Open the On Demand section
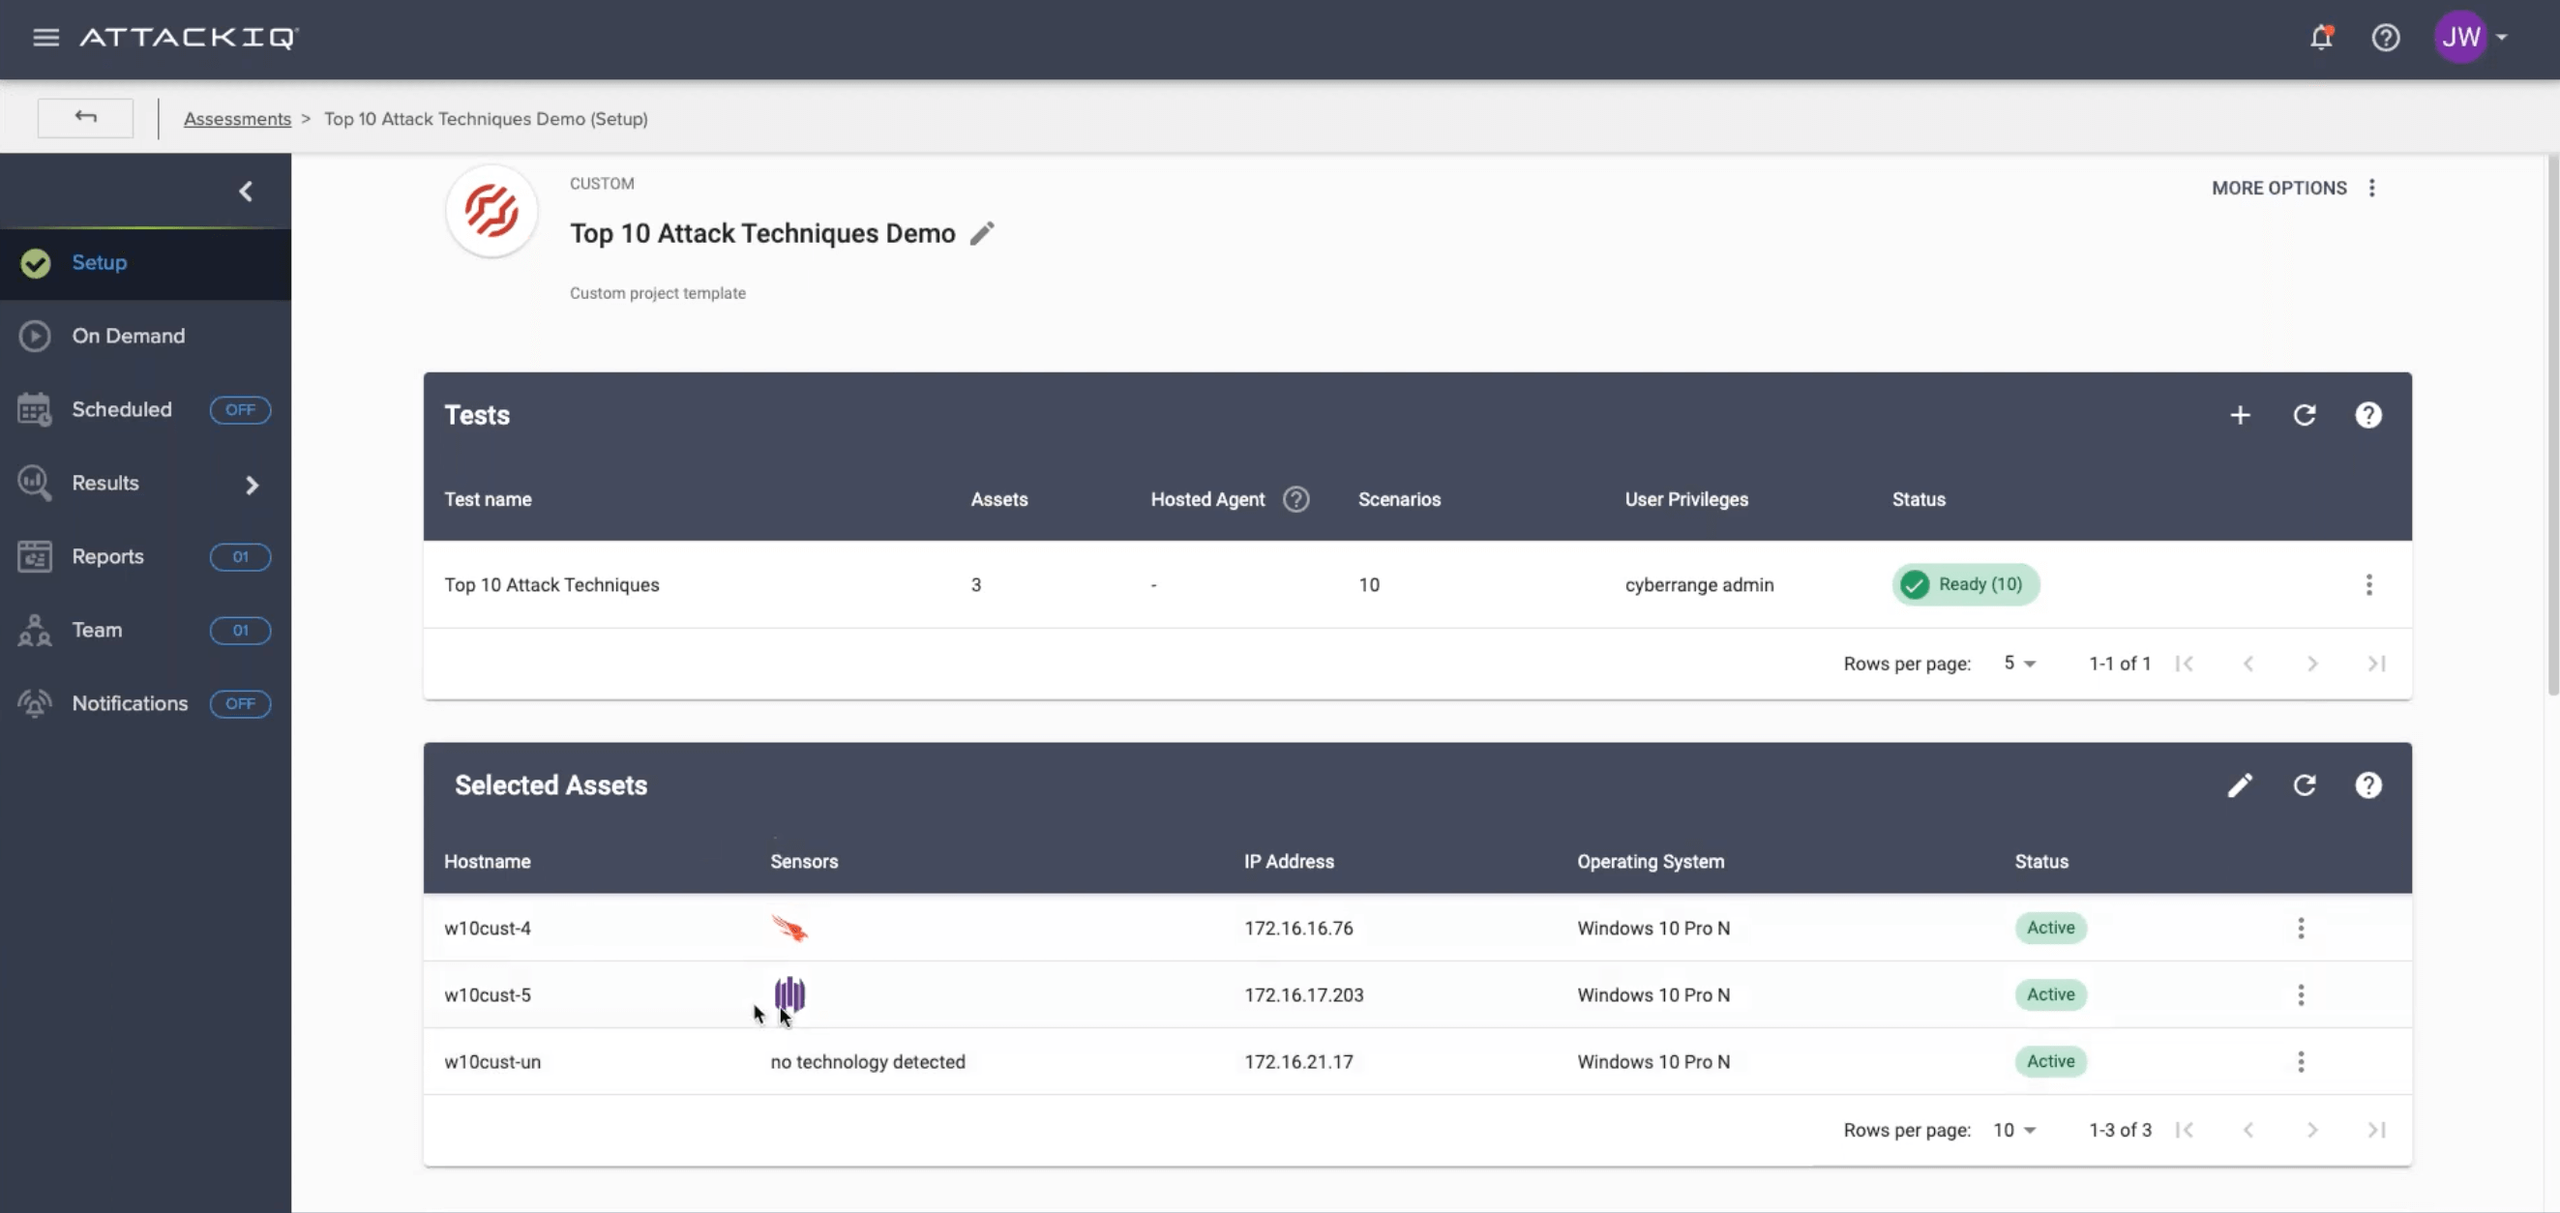The width and height of the screenshot is (2560, 1213). point(129,336)
